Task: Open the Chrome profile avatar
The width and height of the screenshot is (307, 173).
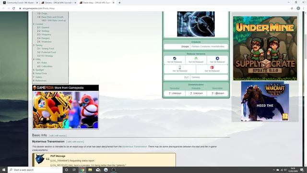Action: [298, 9]
